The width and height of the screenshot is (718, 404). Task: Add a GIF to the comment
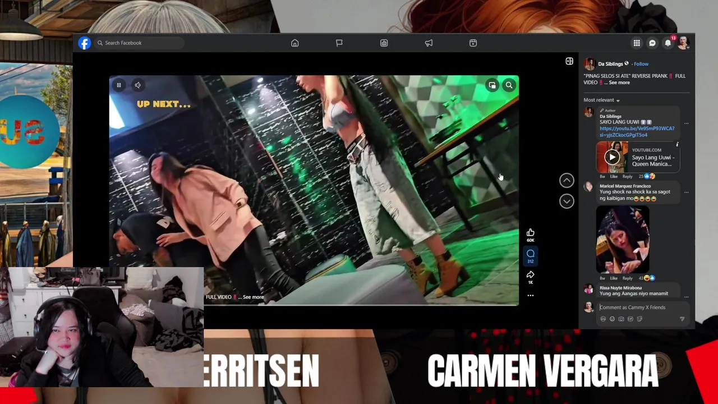coord(630,319)
